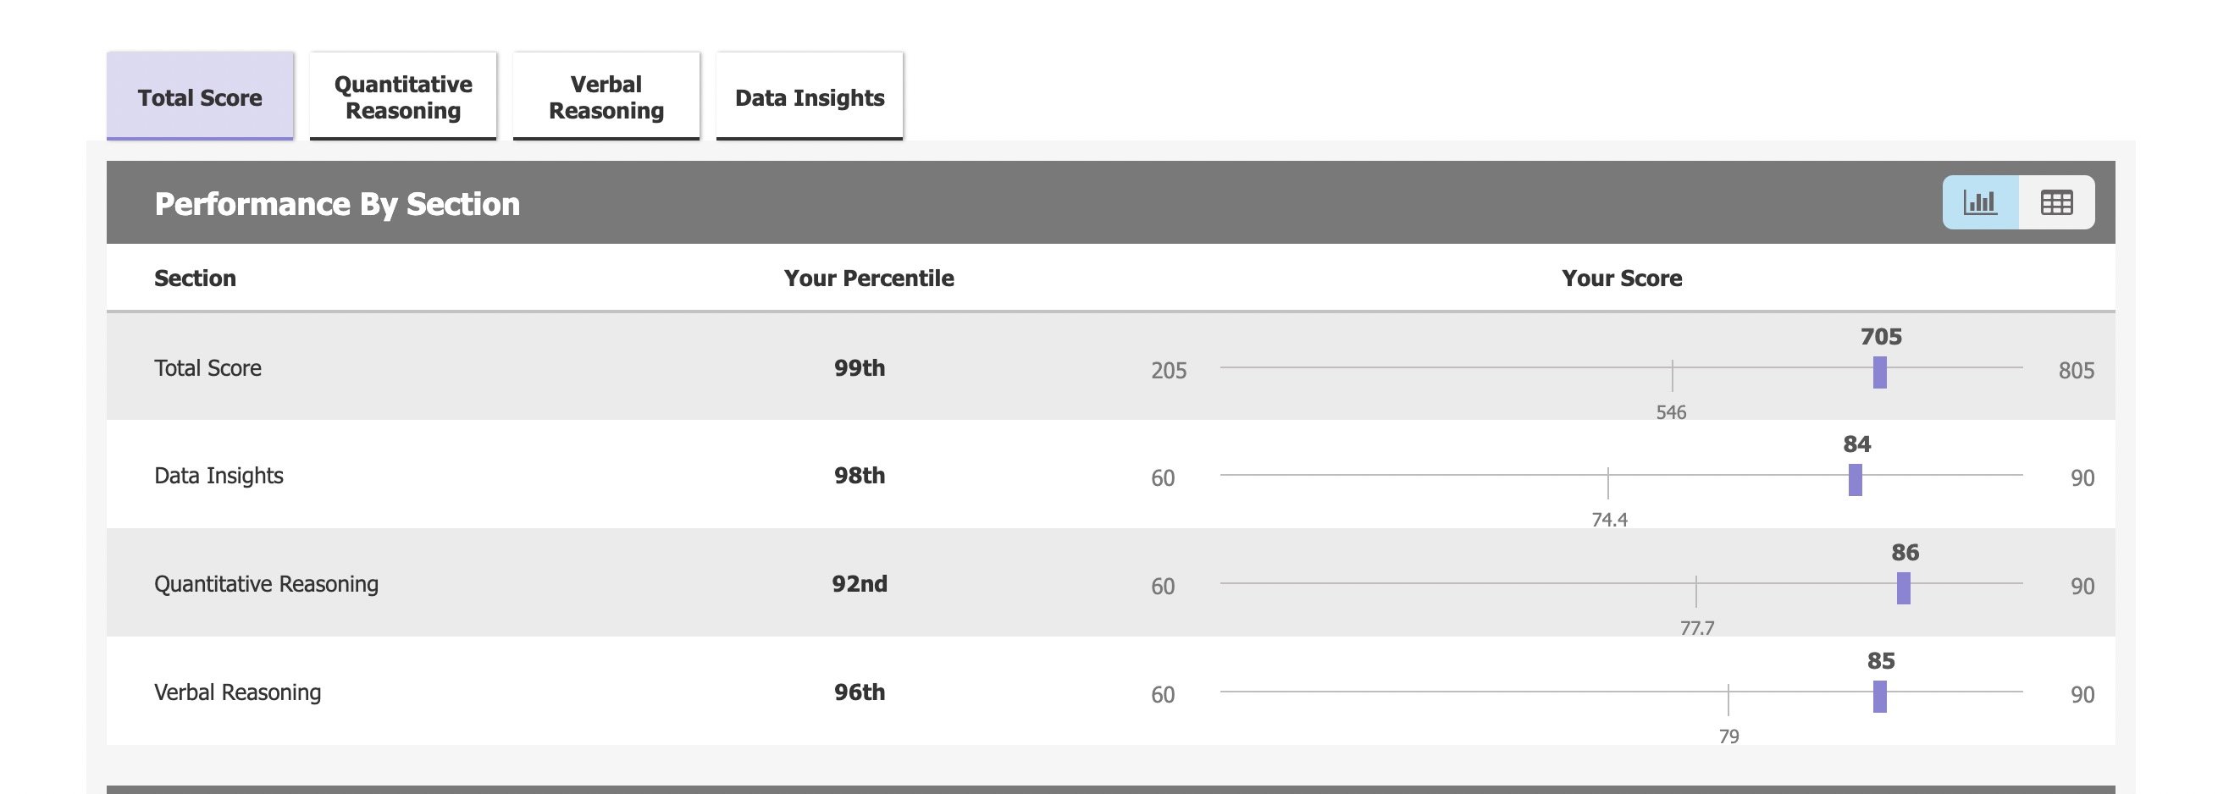
Task: Click the Verbal Reasoning 85 marker
Action: [x=1879, y=697]
